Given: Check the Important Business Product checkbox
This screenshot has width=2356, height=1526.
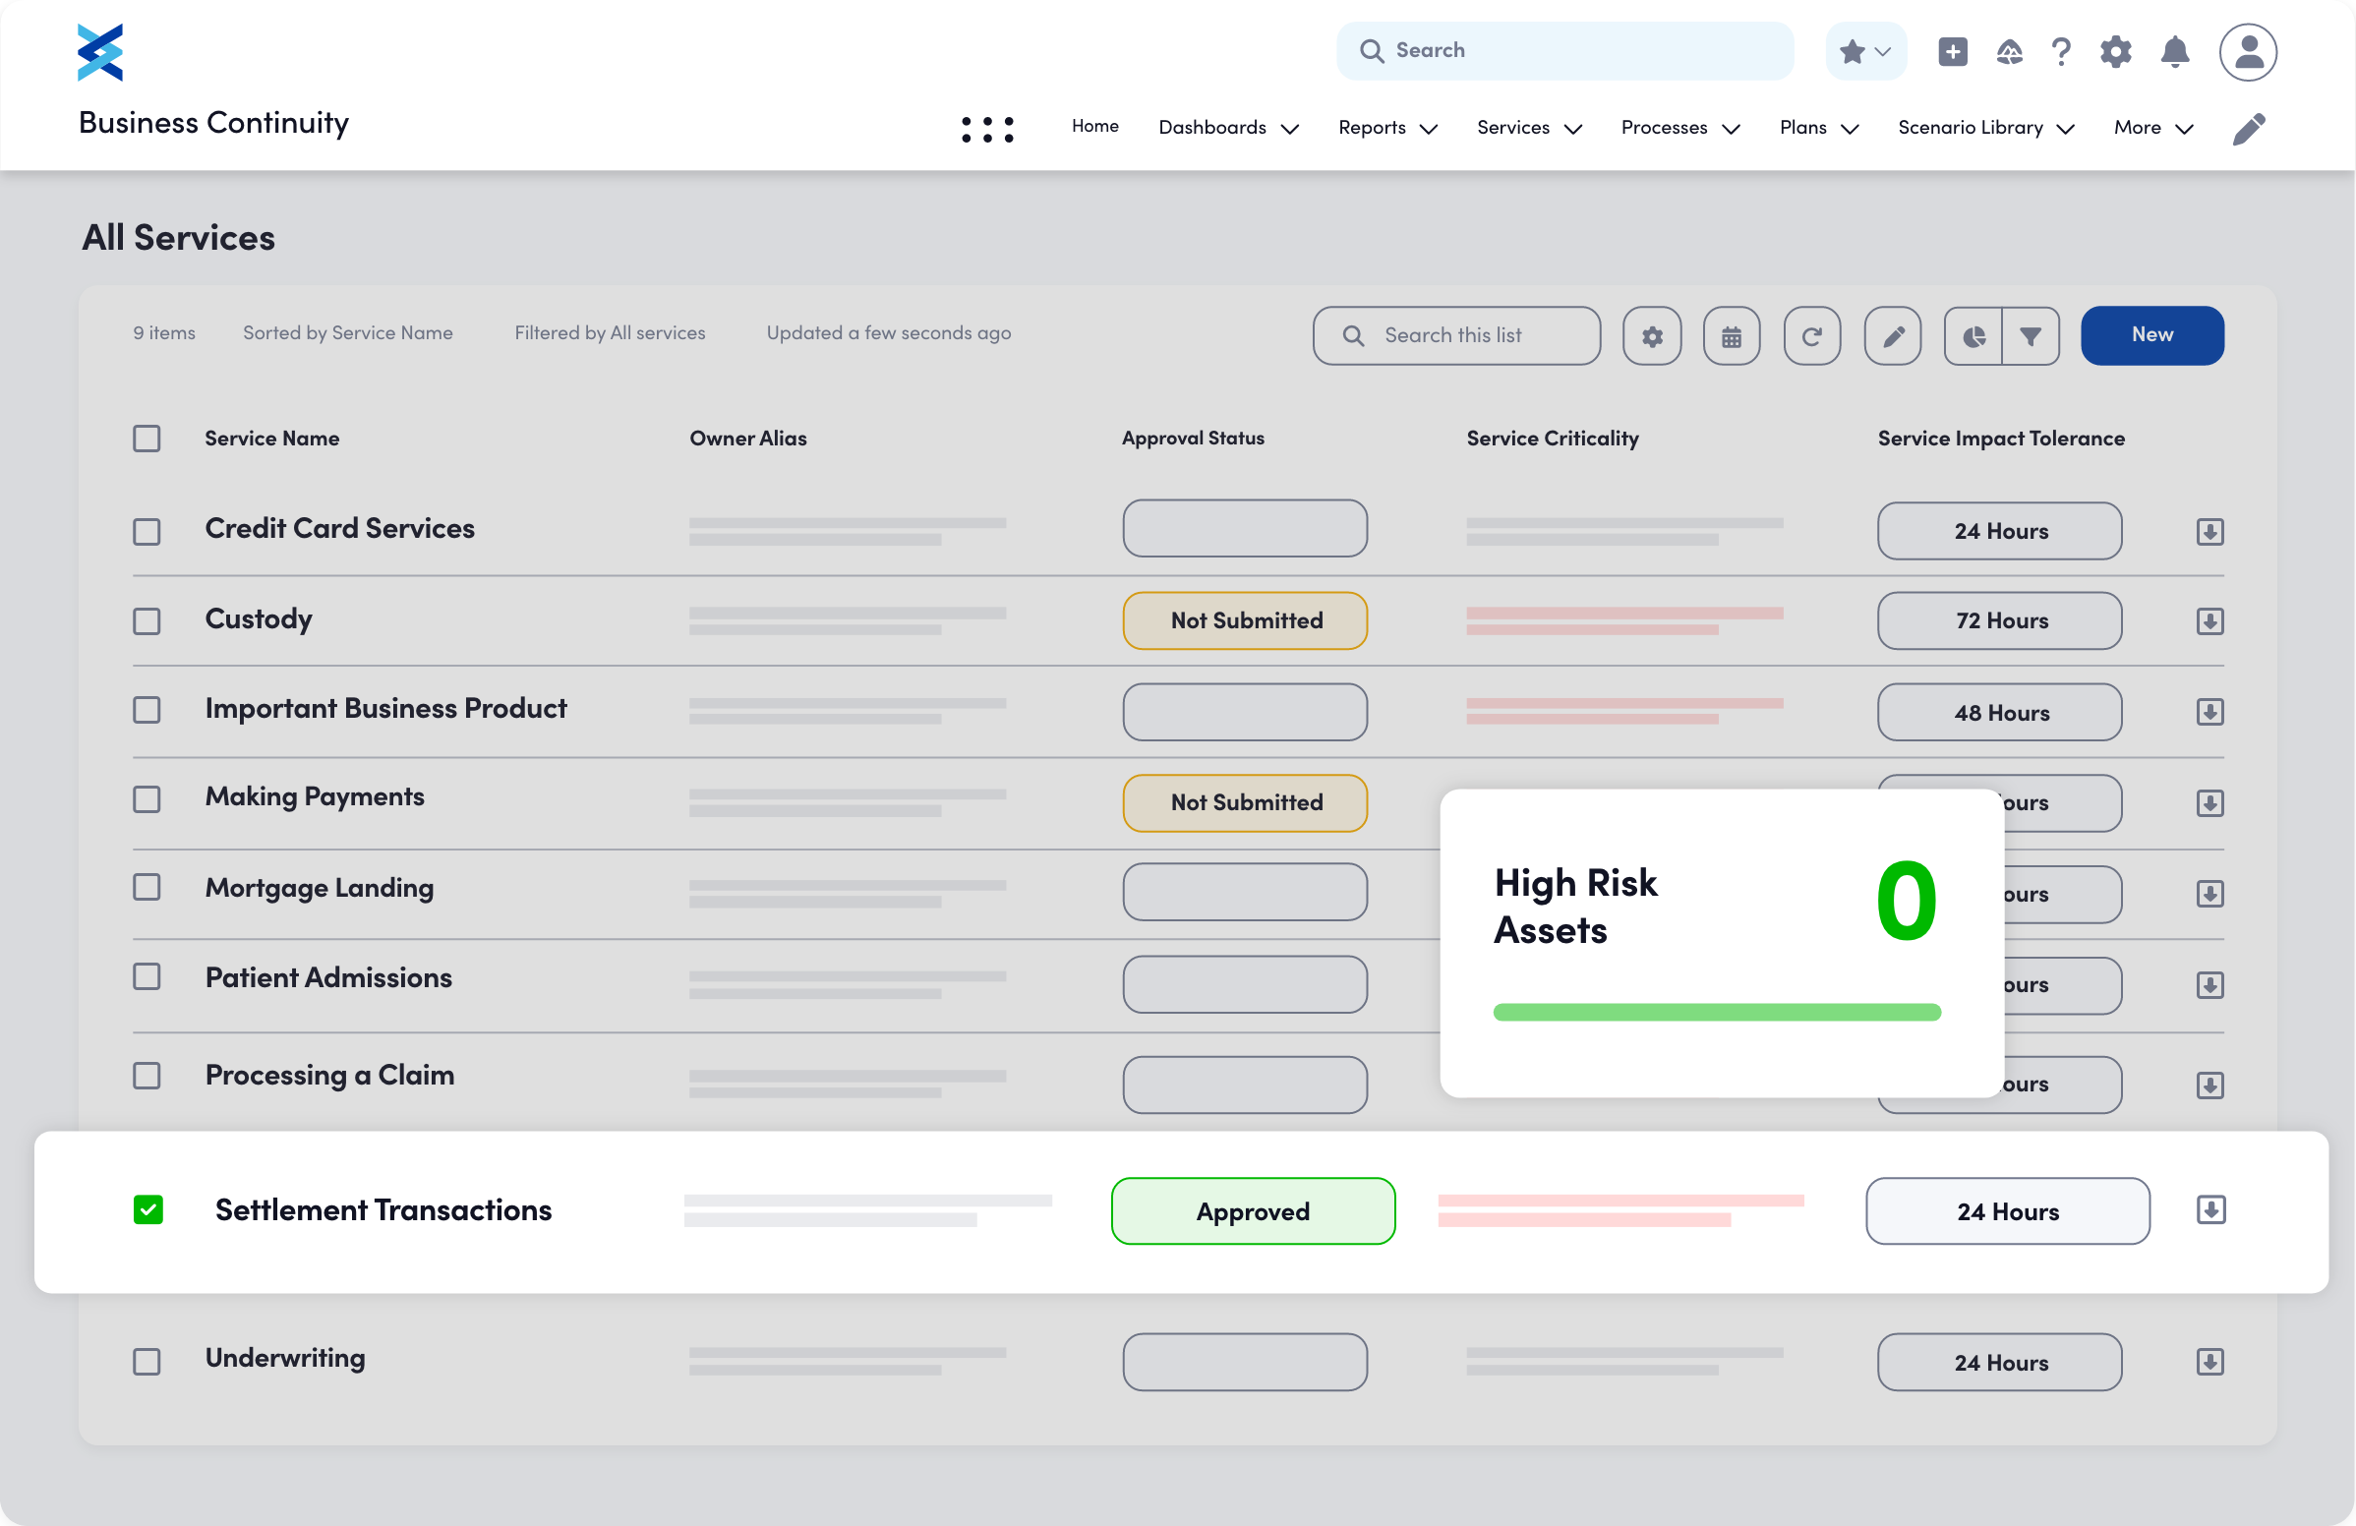Looking at the screenshot, I should click(x=147, y=710).
